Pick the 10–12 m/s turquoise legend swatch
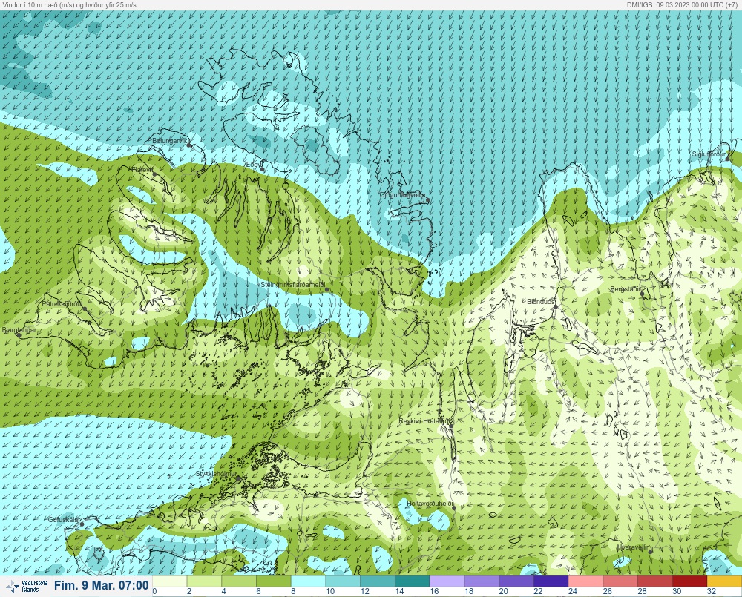 pos(343,581)
